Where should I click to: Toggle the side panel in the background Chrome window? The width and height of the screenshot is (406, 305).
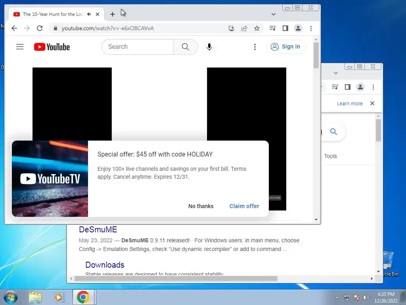click(347, 87)
